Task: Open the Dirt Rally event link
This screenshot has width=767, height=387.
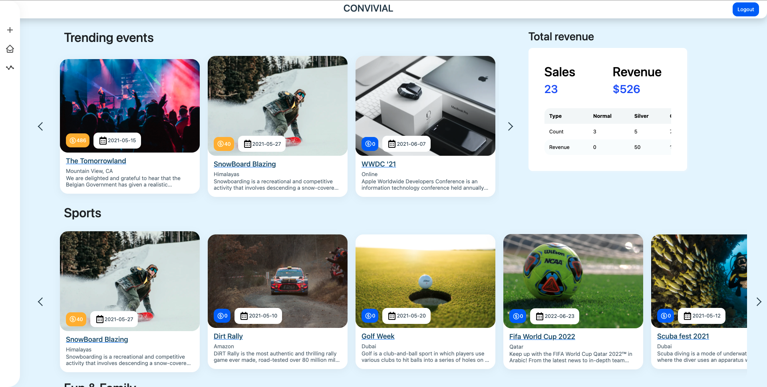Action: pyautogui.click(x=228, y=336)
